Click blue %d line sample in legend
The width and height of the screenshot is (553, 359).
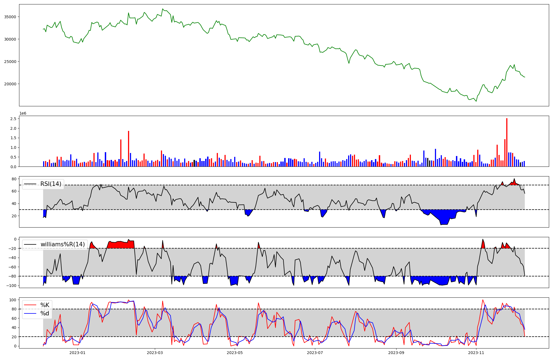click(x=30, y=313)
